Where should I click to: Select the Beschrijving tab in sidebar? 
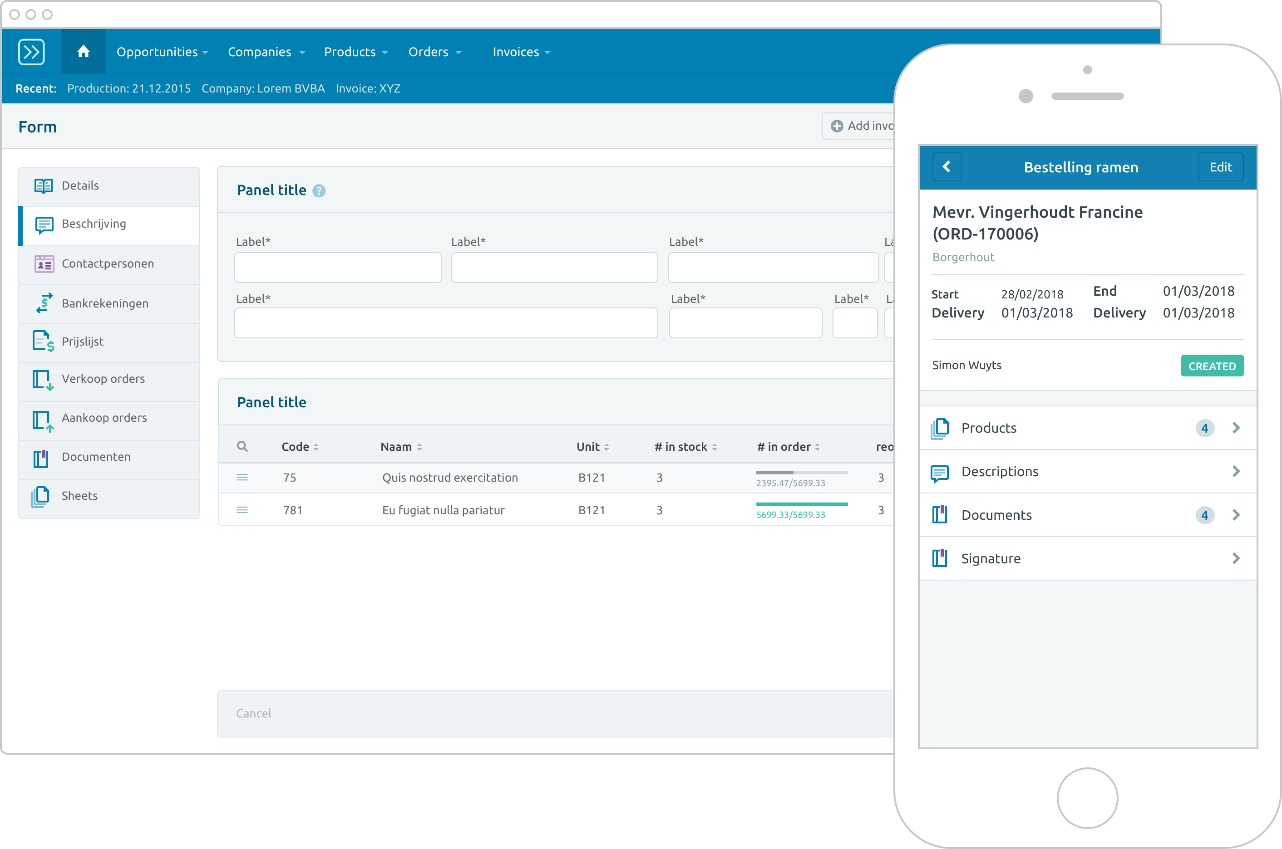point(107,224)
